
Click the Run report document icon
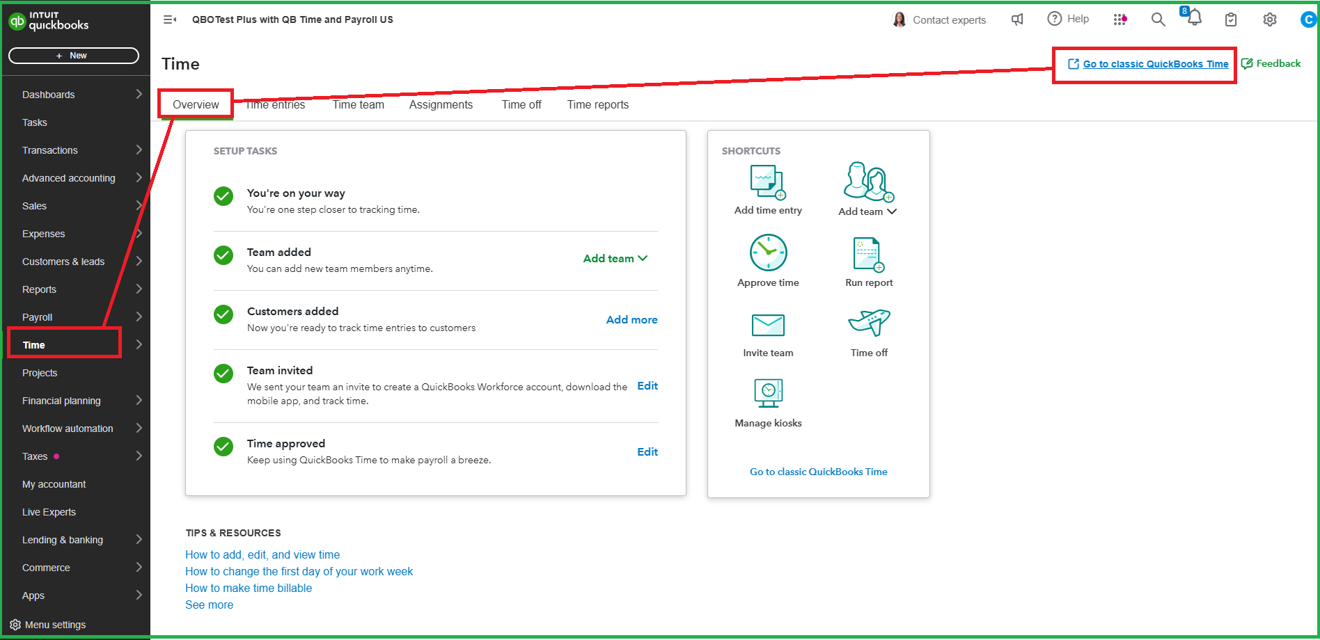point(868,254)
